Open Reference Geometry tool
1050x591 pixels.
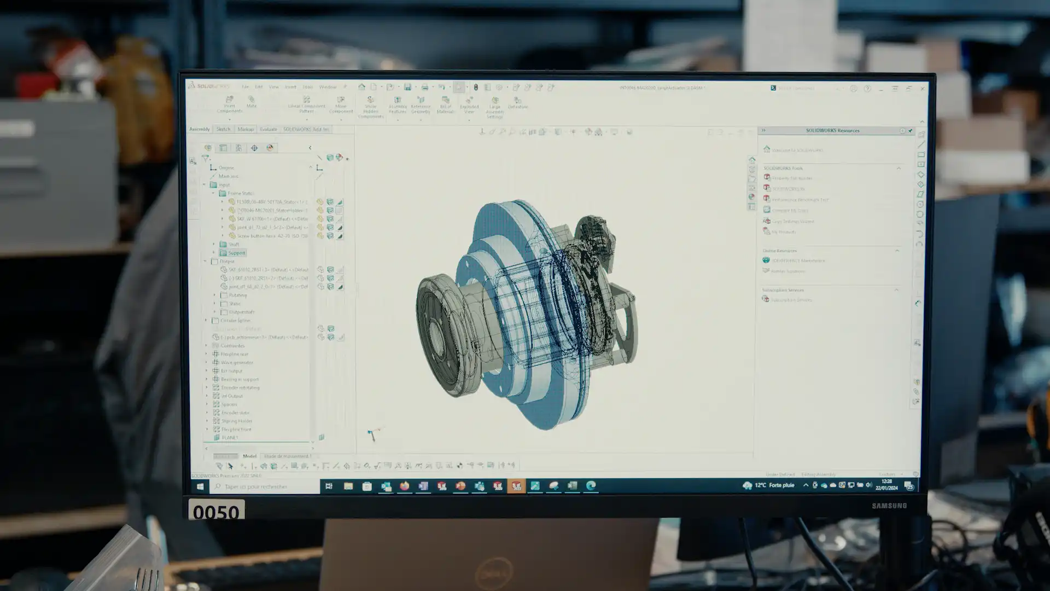click(x=421, y=105)
